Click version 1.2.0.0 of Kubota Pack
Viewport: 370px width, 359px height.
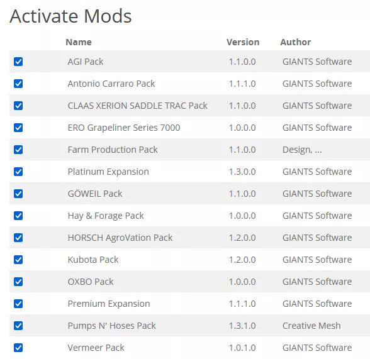click(x=242, y=260)
